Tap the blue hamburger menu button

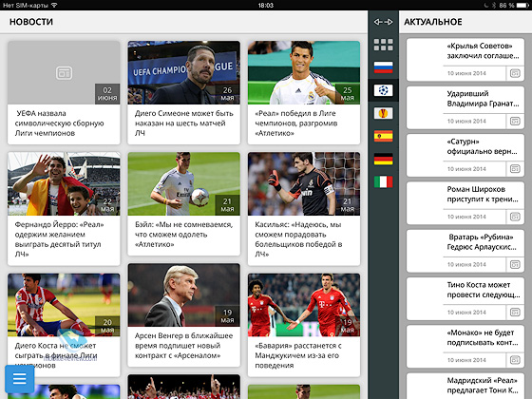click(x=19, y=379)
